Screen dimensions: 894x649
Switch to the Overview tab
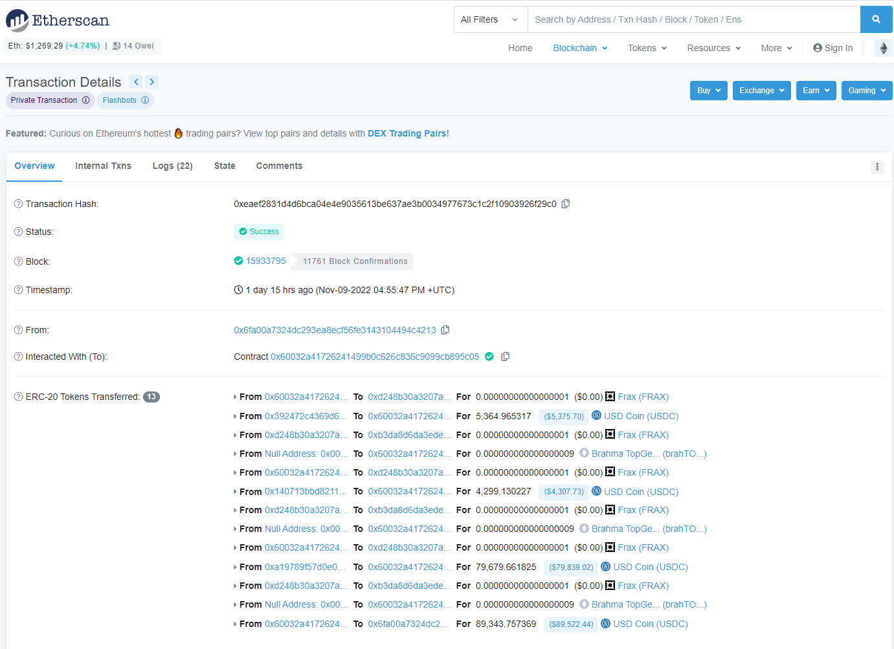pos(34,166)
